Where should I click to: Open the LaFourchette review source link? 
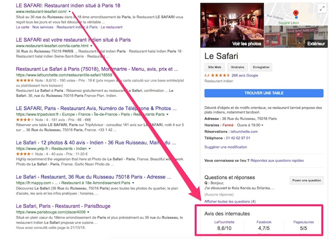point(224,222)
